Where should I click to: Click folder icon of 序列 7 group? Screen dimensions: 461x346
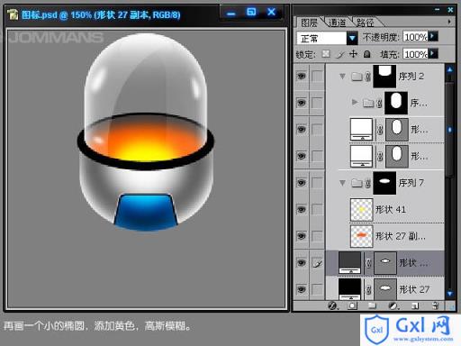click(x=357, y=183)
